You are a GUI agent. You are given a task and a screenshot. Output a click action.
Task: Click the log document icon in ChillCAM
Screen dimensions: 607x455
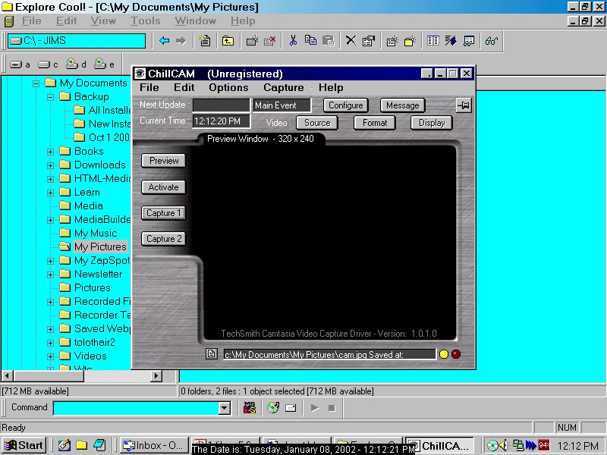click(212, 353)
